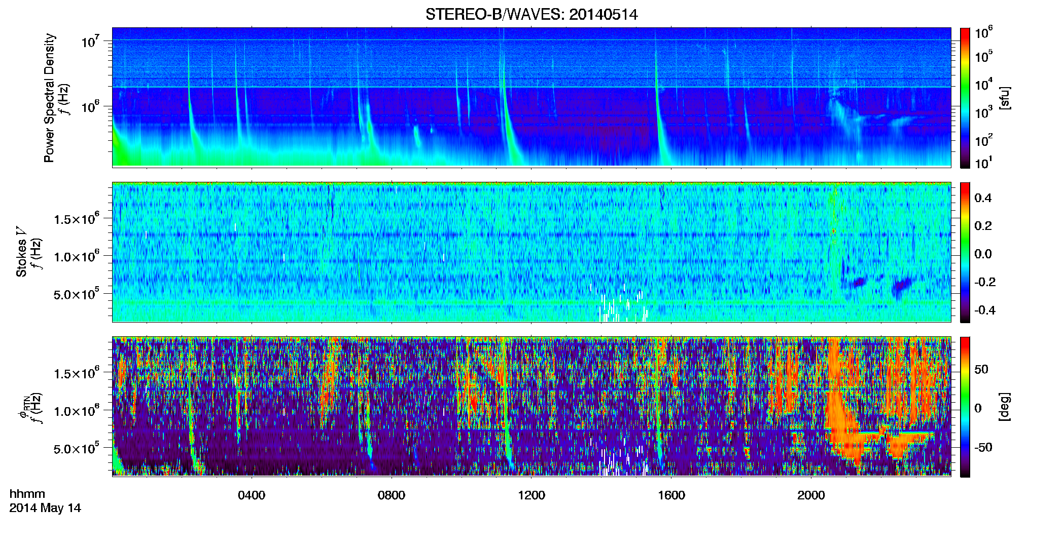Select the 10^2 label on the sfu colorbar
Image resolution: width=1063 pixels, height=547 pixels.
pos(983,140)
